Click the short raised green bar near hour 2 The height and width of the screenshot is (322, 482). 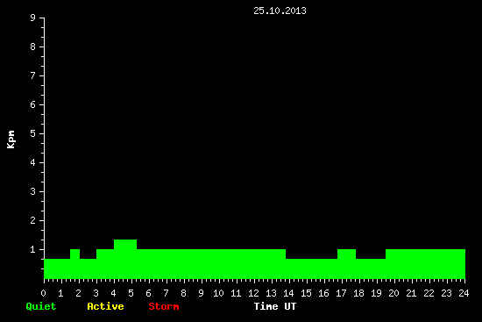click(x=74, y=264)
